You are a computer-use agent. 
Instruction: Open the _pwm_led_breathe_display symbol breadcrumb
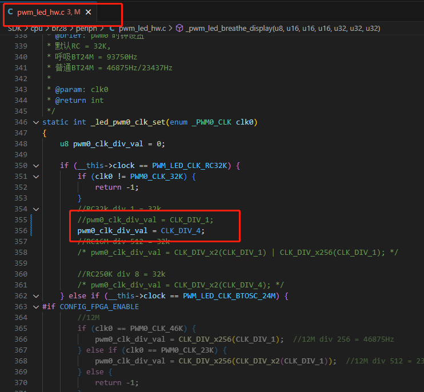pos(283,29)
